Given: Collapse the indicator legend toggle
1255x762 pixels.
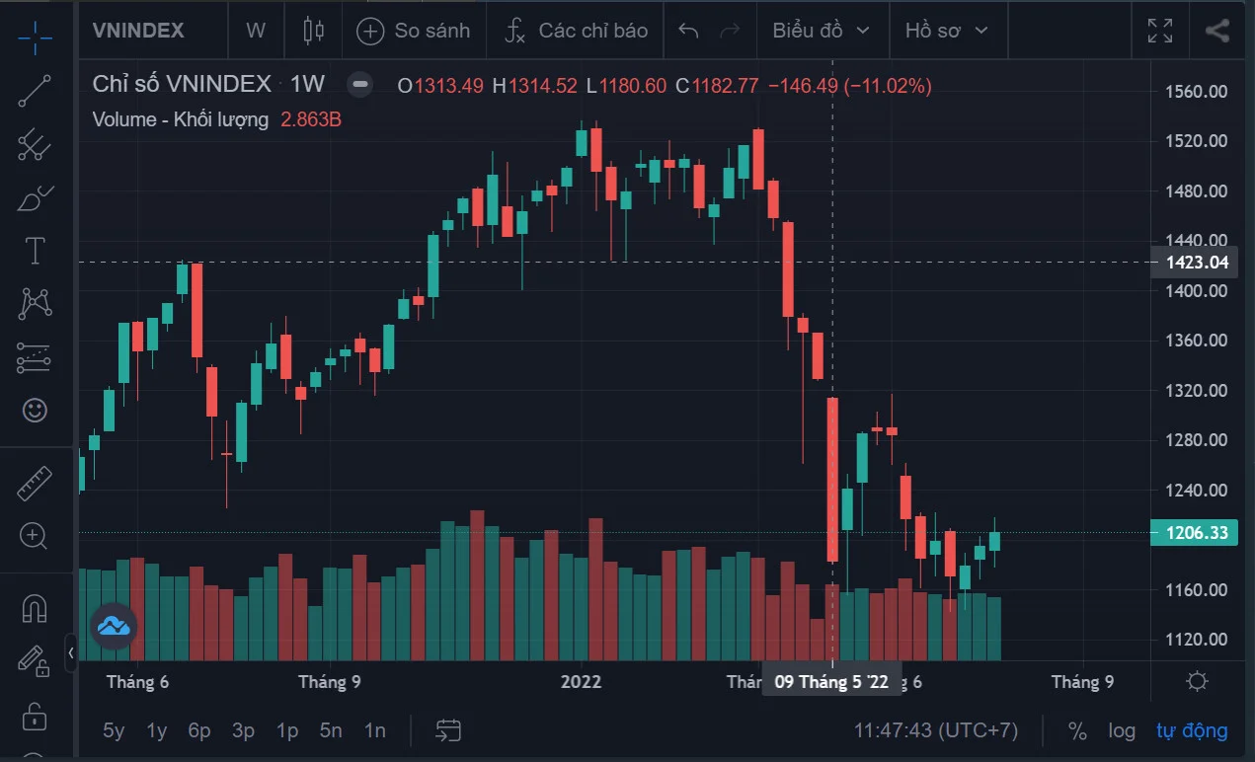Looking at the screenshot, I should click(361, 85).
